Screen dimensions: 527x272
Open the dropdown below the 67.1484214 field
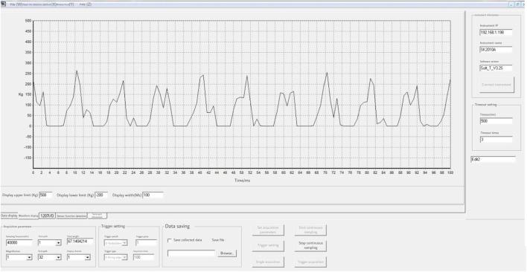79,257
